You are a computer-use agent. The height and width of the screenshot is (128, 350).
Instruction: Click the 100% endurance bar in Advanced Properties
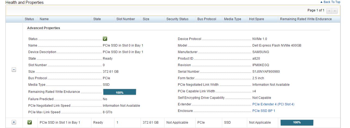[x=120, y=92]
